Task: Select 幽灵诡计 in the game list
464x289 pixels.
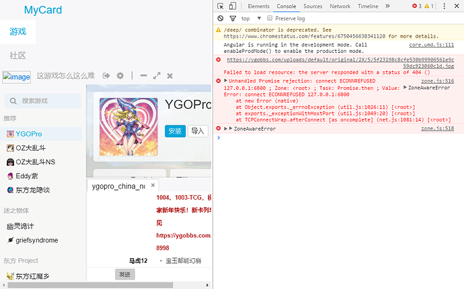Action: (x=20, y=227)
